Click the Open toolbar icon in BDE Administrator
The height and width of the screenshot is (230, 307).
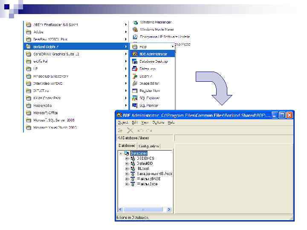[120, 130]
